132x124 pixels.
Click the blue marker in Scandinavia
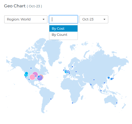tap(72, 67)
